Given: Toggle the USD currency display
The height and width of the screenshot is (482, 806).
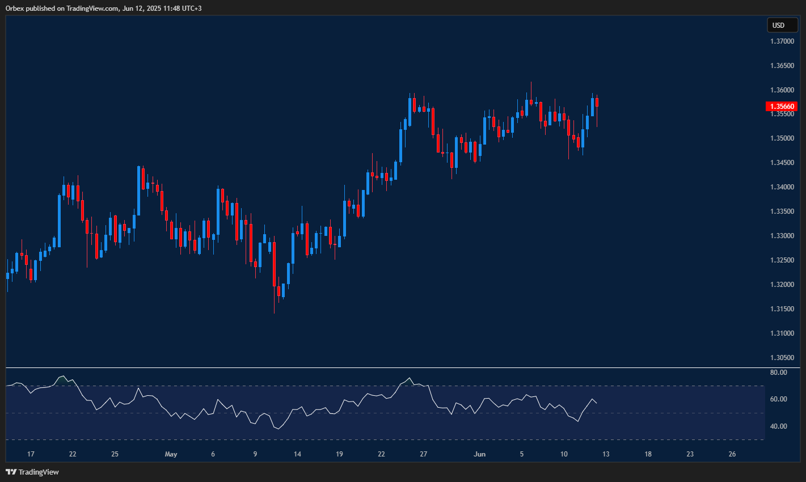Looking at the screenshot, I should [x=782, y=25].
